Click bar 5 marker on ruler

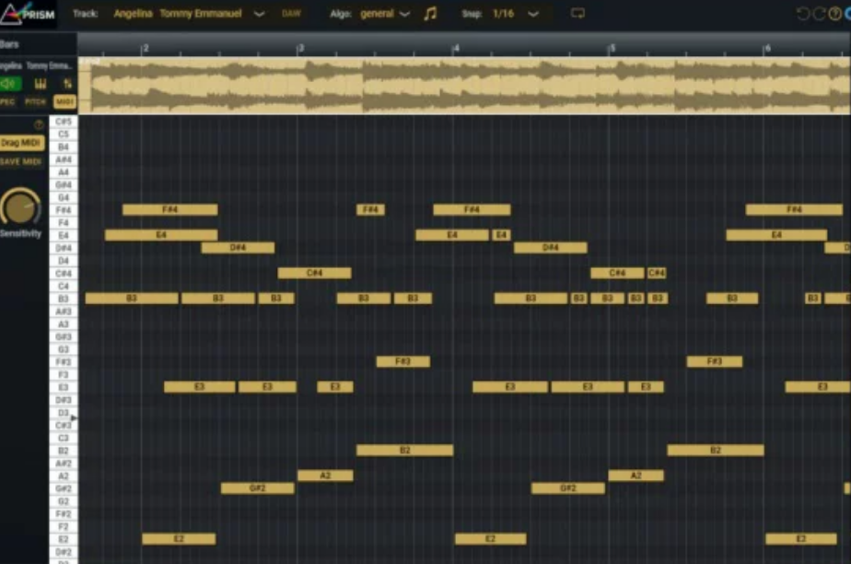(612, 48)
